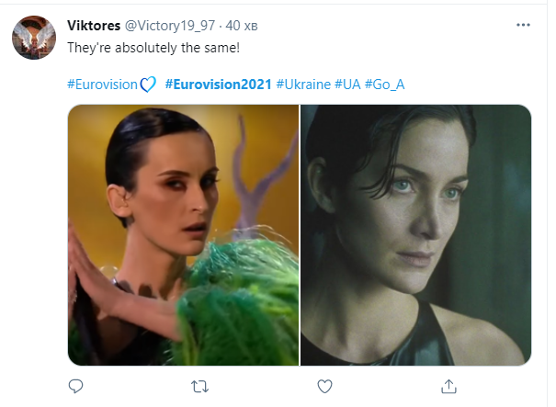Expand the left photo with green feathers

(x=183, y=235)
